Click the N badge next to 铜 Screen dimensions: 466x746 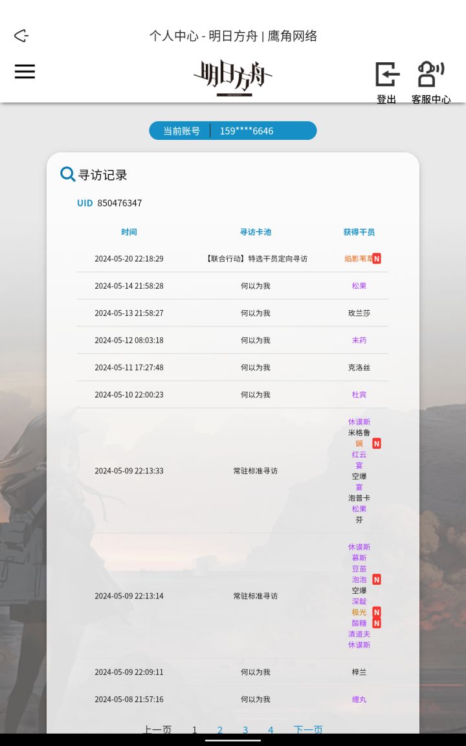click(x=377, y=444)
